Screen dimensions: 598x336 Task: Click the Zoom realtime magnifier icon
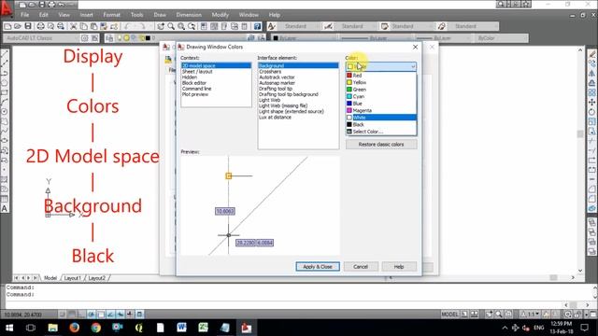coord(171,26)
